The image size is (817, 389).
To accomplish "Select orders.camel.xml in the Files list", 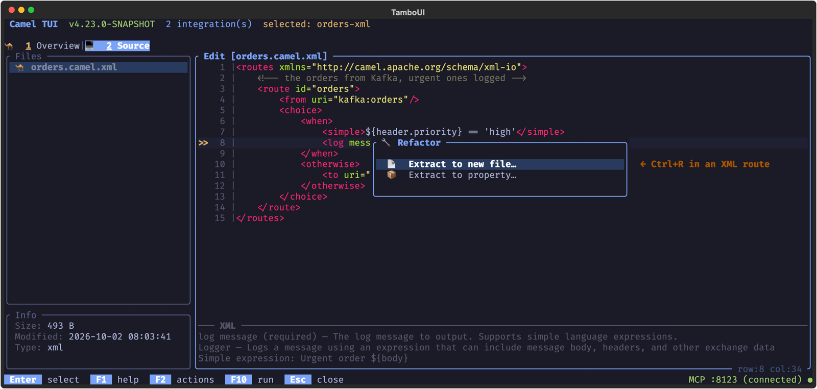I will click(99, 67).
